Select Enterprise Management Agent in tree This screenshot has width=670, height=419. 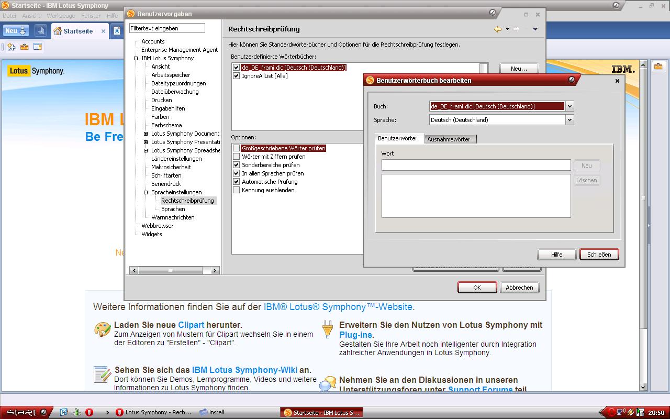pos(180,50)
